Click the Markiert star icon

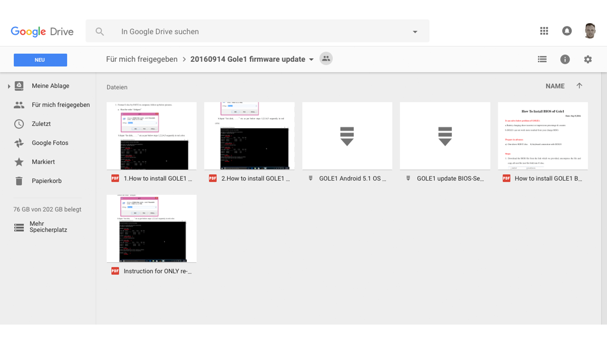19,162
